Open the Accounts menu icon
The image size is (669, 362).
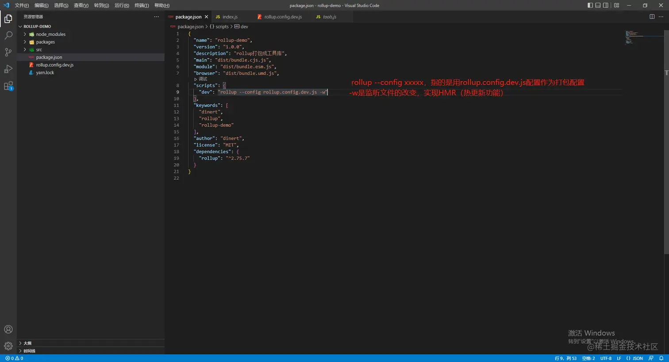(8, 329)
